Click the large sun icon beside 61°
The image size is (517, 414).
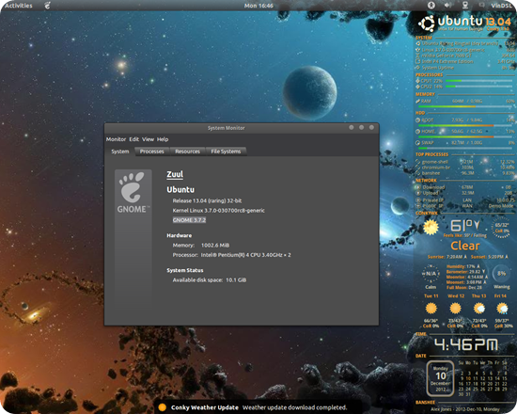pos(431,228)
